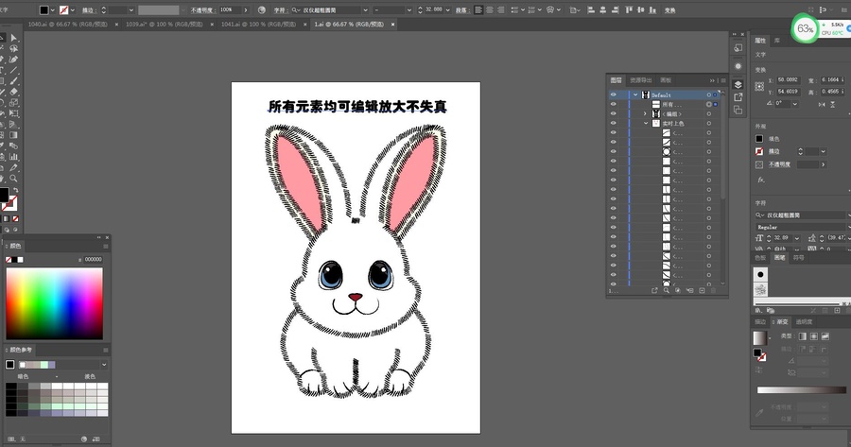Select the Column Graph tool
The image size is (851, 447).
coord(13,157)
